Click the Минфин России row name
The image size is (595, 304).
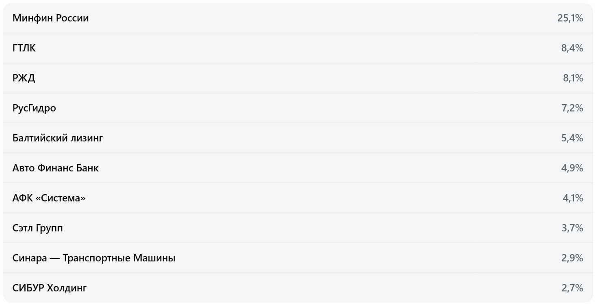point(50,18)
